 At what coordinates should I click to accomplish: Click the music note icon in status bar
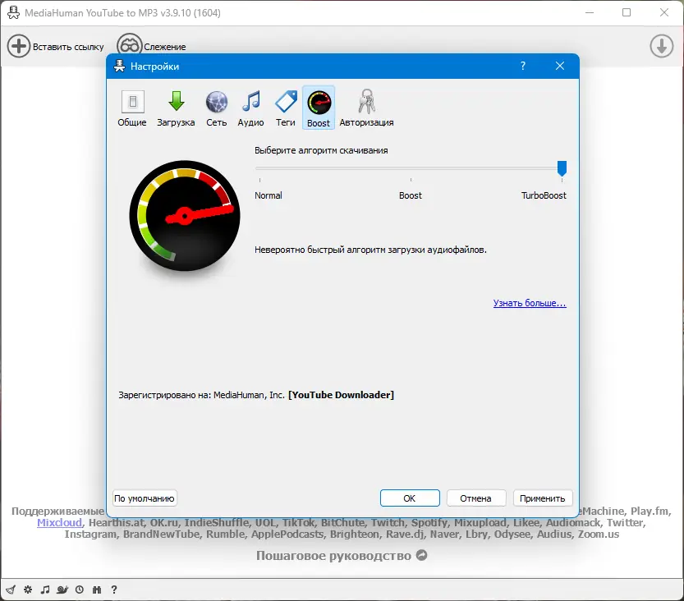[45, 590]
